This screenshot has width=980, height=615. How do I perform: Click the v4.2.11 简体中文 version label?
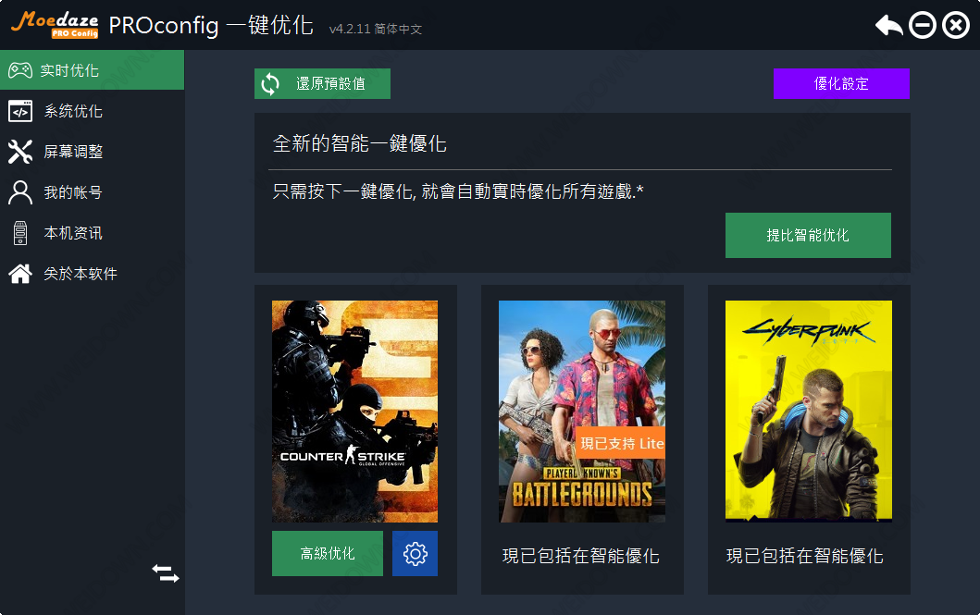[x=376, y=29]
